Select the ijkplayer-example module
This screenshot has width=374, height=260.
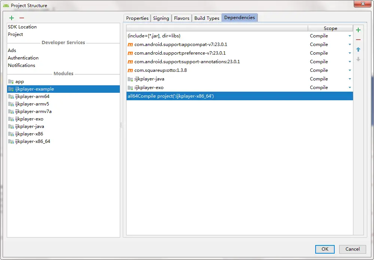click(x=63, y=89)
